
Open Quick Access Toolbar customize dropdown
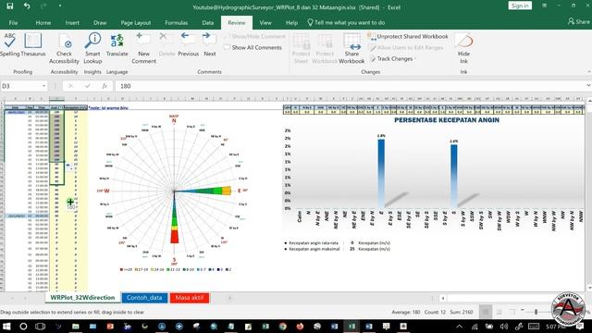coord(60,6)
